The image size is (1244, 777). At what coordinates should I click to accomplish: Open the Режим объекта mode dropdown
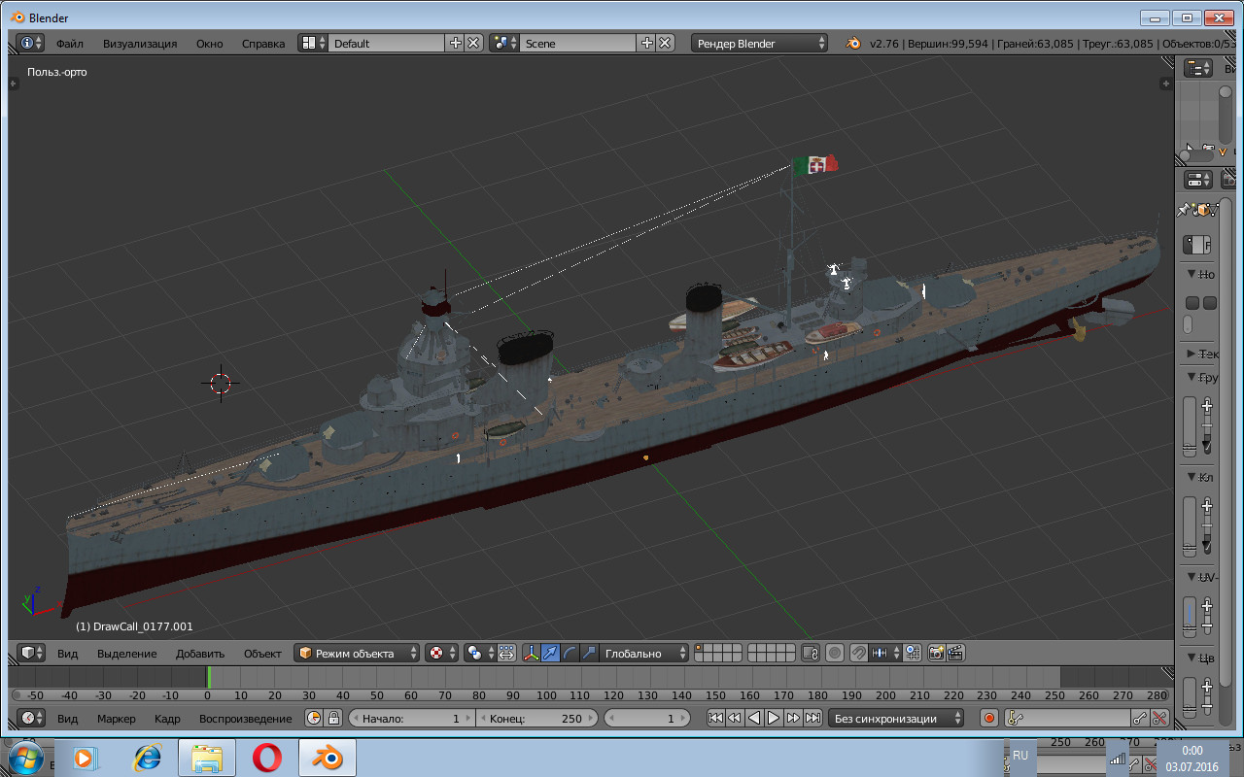click(x=357, y=653)
